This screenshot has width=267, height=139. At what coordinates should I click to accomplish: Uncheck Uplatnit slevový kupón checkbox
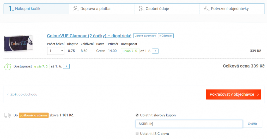(x=137, y=115)
